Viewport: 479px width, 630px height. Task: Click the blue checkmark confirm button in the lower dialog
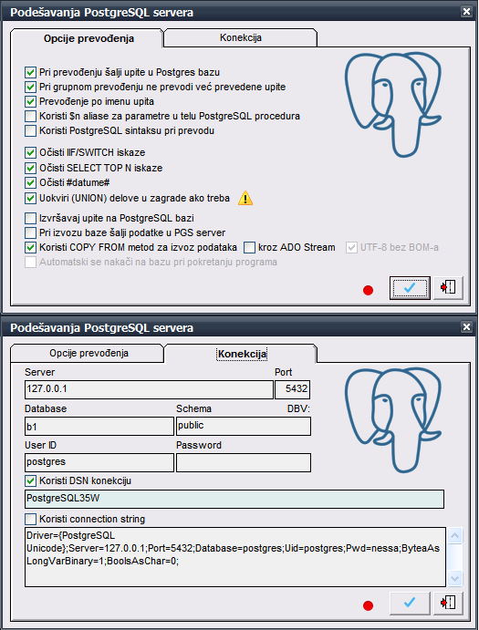pos(410,603)
